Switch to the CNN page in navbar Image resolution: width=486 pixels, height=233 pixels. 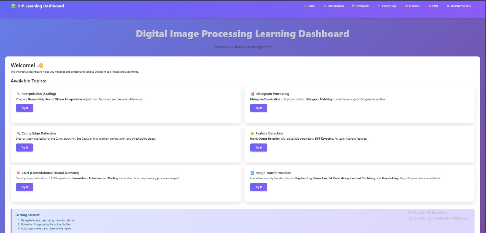(433, 6)
